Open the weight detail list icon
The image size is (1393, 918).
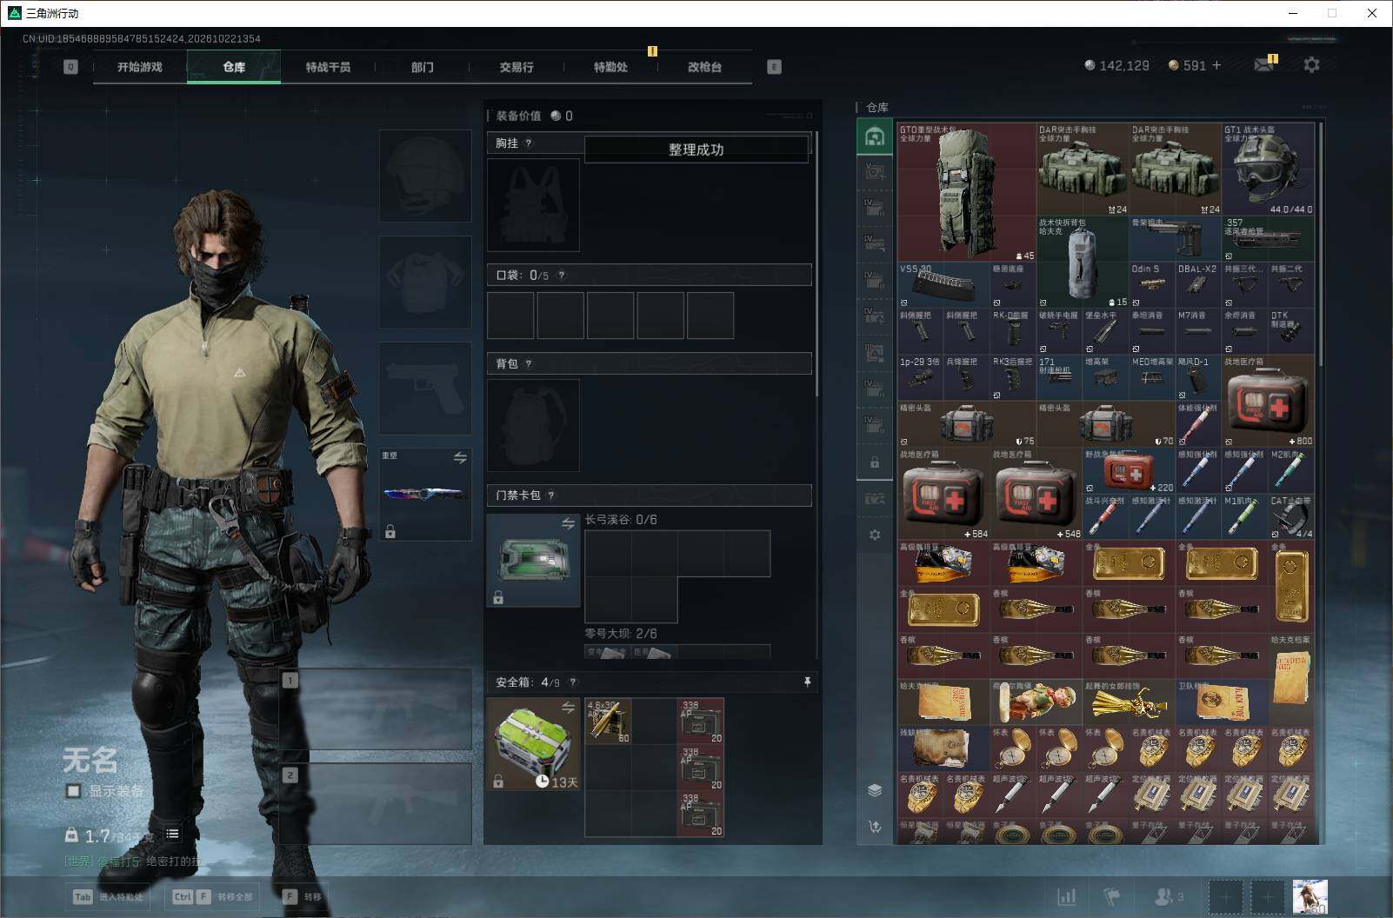coord(172,834)
